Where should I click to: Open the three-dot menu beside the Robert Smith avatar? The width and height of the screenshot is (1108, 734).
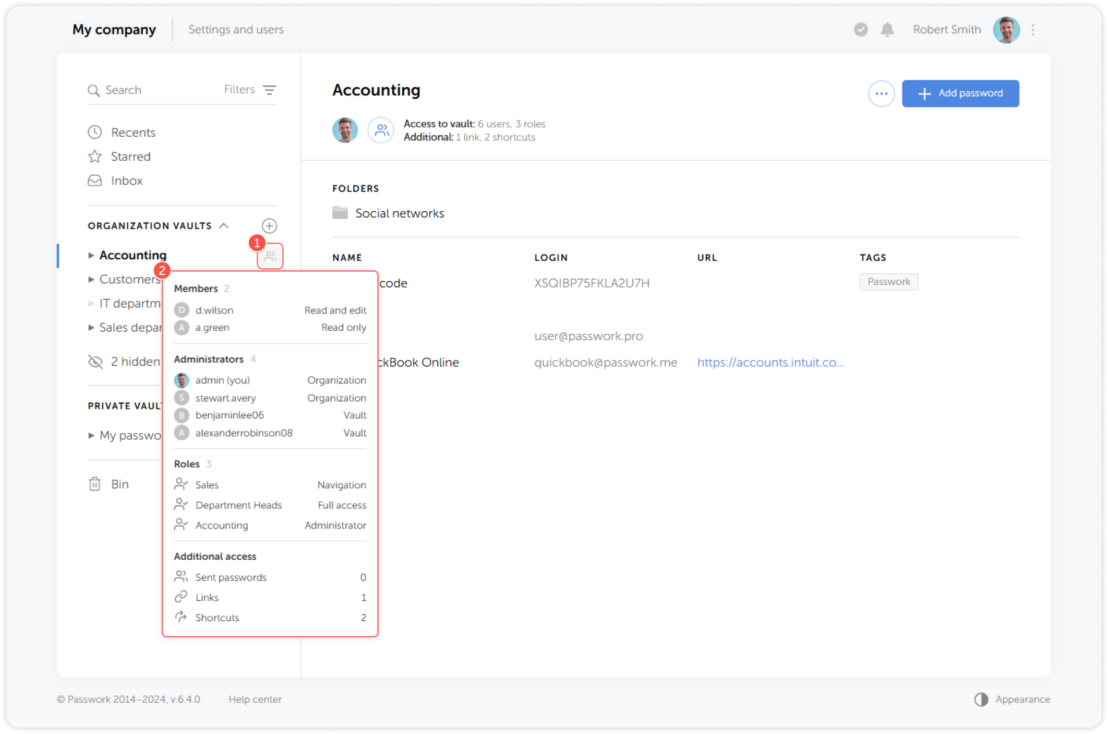pos(1032,30)
